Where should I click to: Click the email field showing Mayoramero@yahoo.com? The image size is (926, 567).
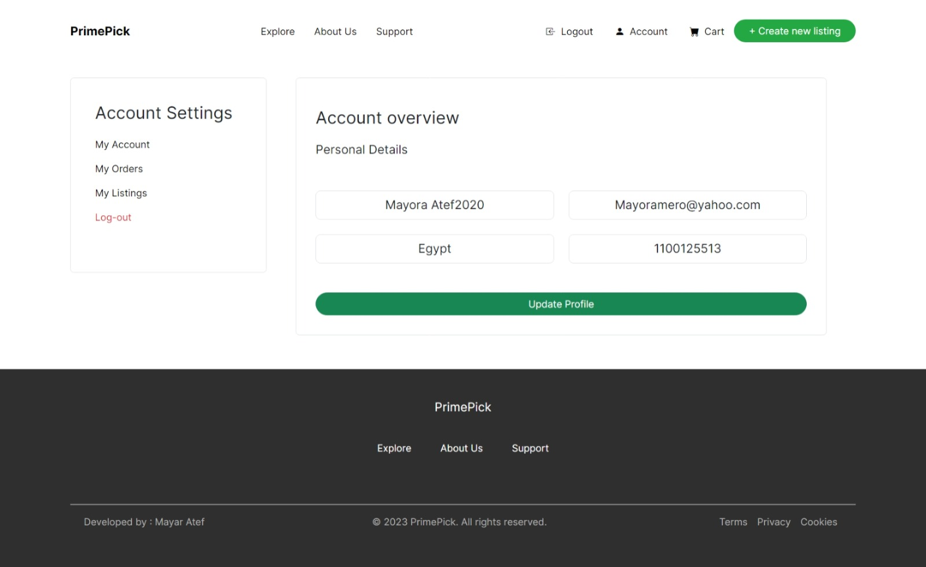[x=688, y=205]
